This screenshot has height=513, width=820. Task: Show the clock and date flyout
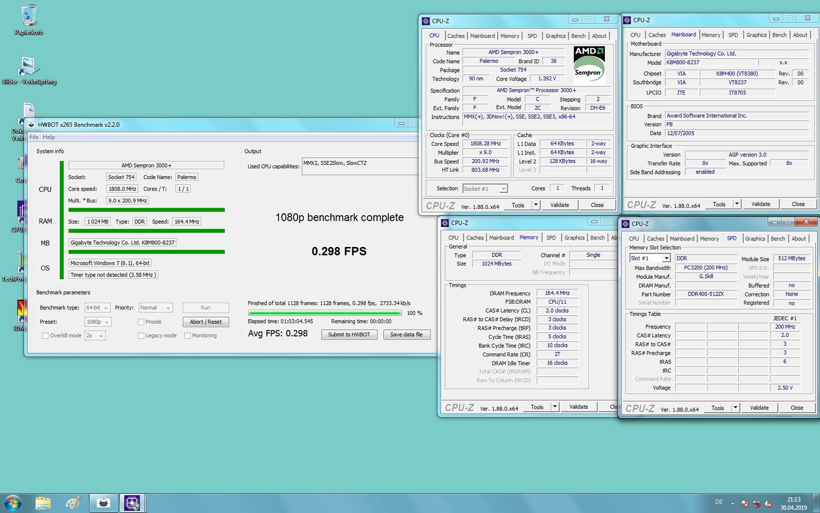(x=793, y=503)
